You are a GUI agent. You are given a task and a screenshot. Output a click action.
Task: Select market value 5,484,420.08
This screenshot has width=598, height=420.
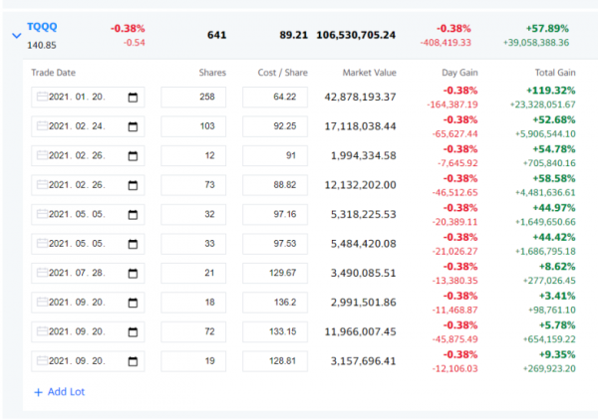coord(364,244)
